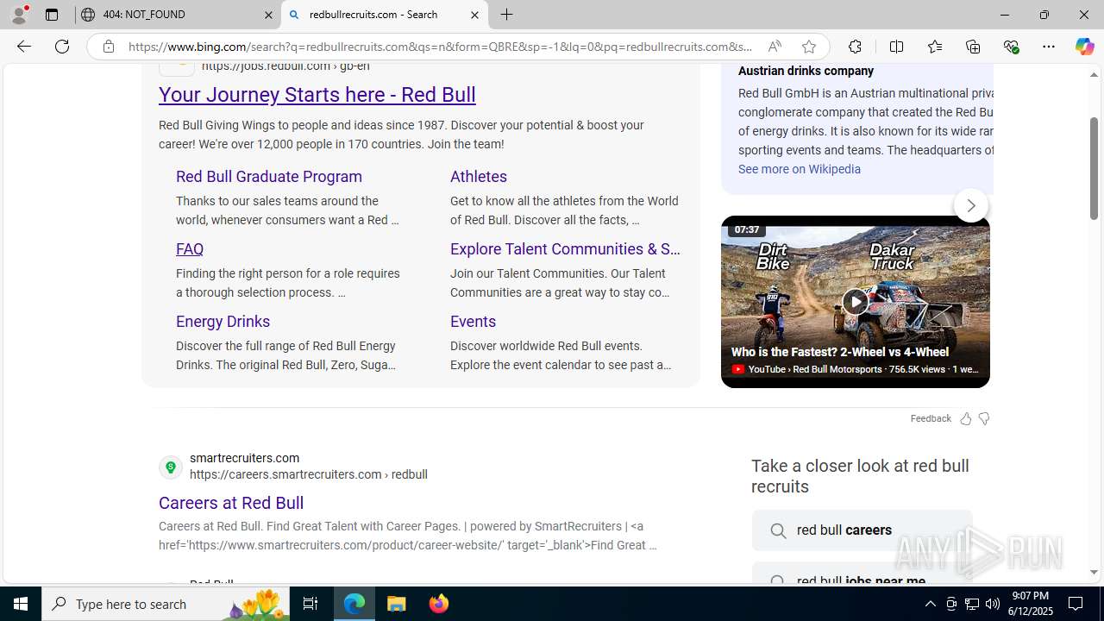This screenshot has width=1104, height=621.
Task: Open Red Bull Graduate Program link
Action: (269, 176)
